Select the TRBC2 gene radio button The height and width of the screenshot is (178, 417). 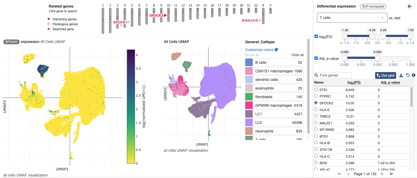pyautogui.click(x=316, y=116)
